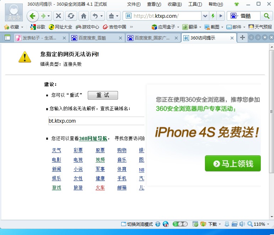Open the 文件(F) menu
Screen dimensions: 274x235
(134, 4)
